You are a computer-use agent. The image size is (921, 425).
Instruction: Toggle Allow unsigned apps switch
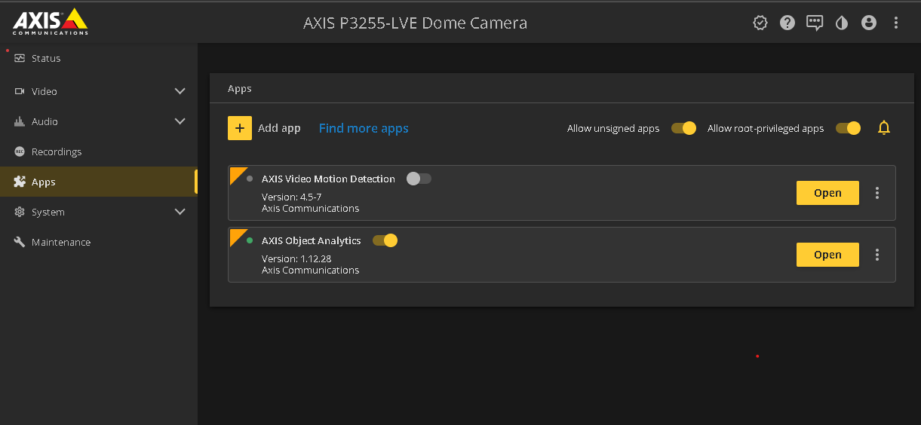(x=683, y=128)
